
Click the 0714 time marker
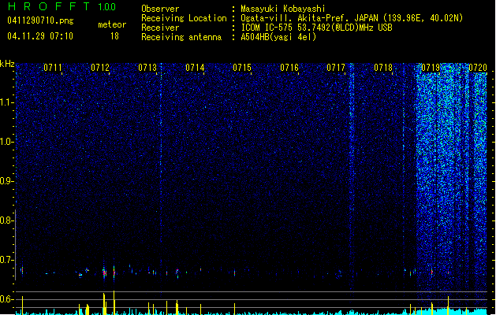click(195, 68)
